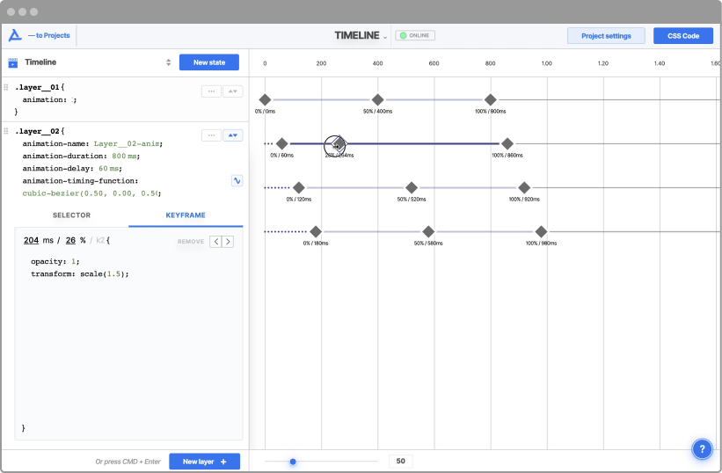The width and height of the screenshot is (722, 473).
Task: Open Project settings
Action: click(606, 36)
